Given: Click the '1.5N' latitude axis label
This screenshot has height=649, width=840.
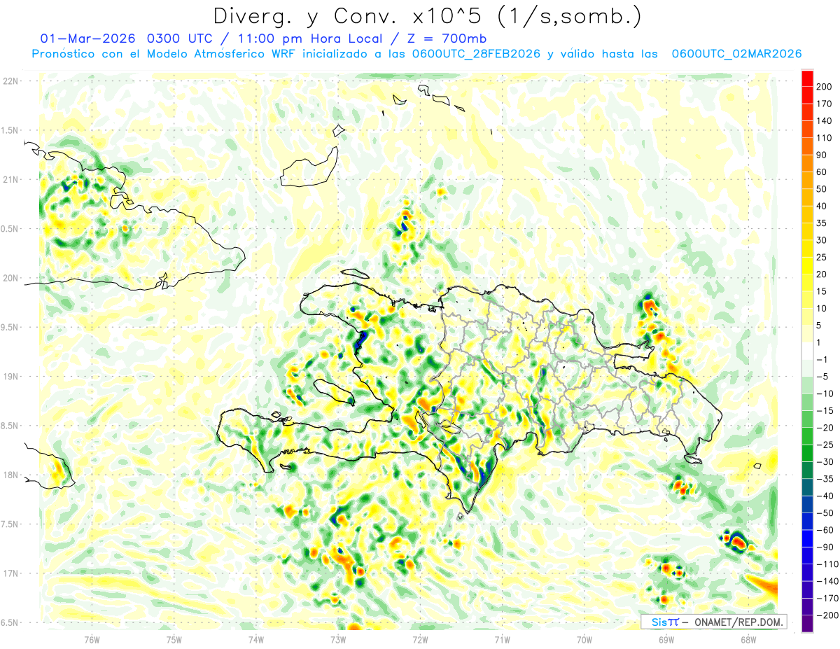Looking at the screenshot, I should coord(10,130).
